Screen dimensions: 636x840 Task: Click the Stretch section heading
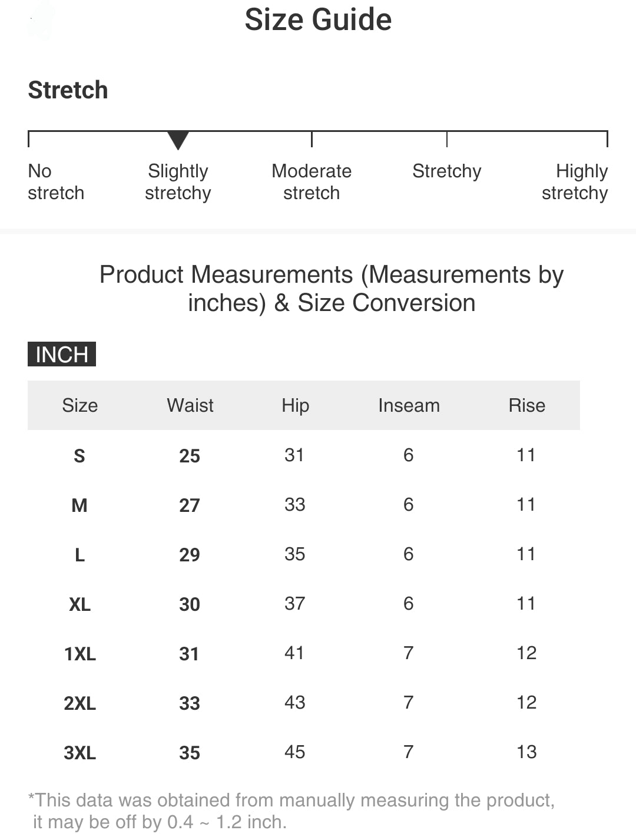[x=68, y=90]
